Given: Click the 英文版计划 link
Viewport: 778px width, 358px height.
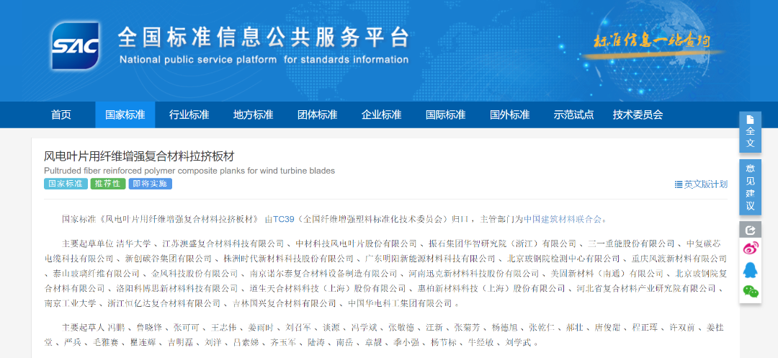Looking at the screenshot, I should tap(701, 184).
